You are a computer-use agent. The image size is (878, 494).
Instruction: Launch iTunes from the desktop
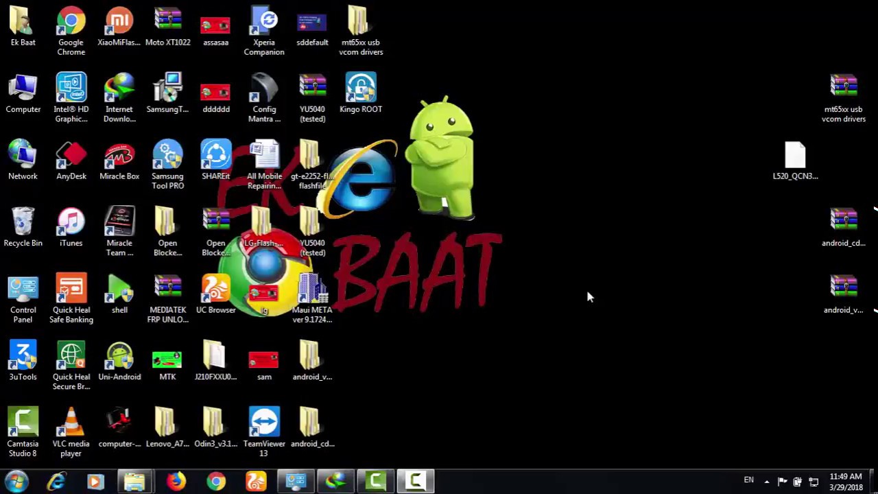(x=71, y=228)
